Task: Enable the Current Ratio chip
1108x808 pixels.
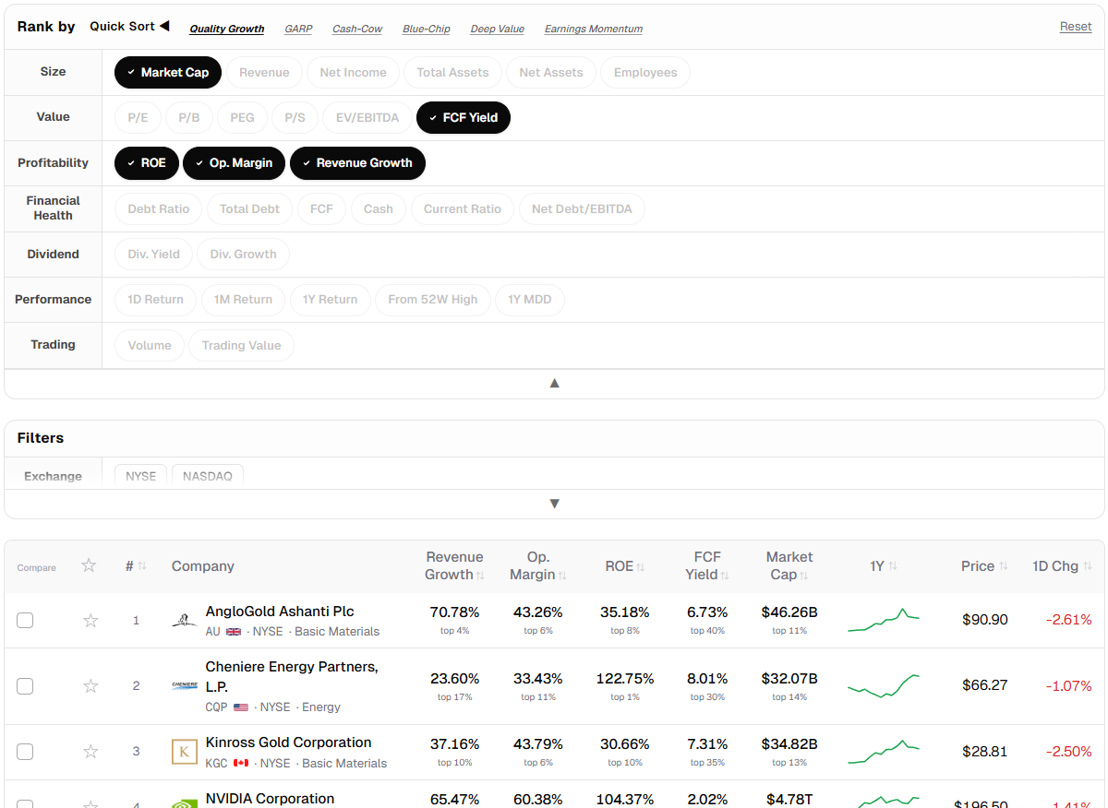Action: coord(463,209)
